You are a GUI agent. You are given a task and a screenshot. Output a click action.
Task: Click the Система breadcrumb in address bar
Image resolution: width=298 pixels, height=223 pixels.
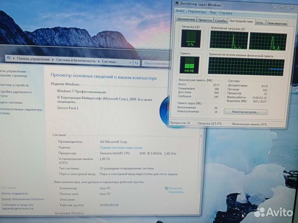pos(109,62)
